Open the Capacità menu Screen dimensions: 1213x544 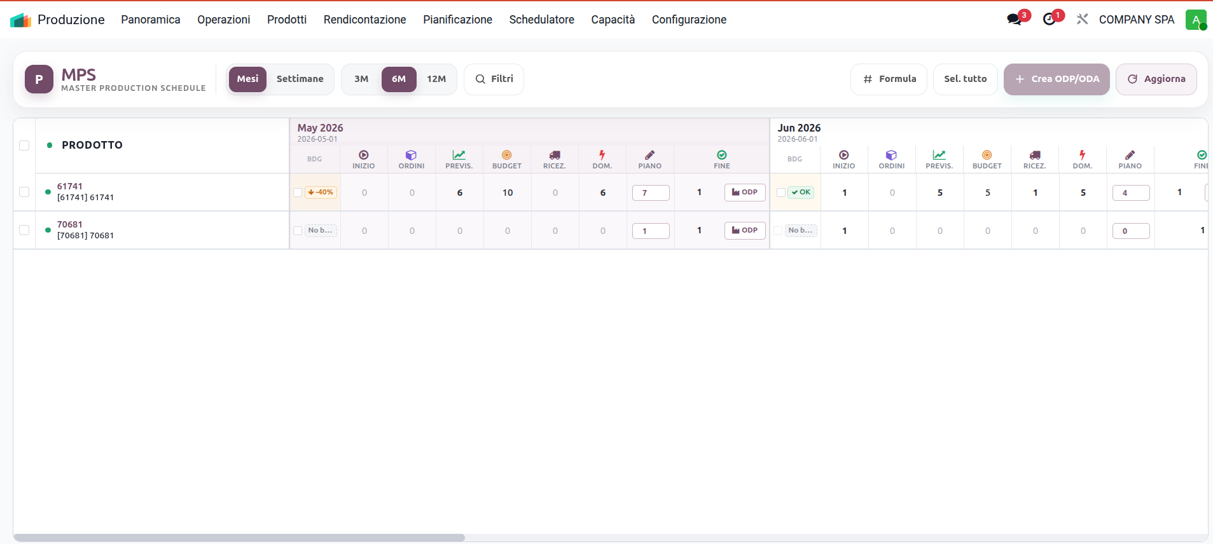[613, 20]
